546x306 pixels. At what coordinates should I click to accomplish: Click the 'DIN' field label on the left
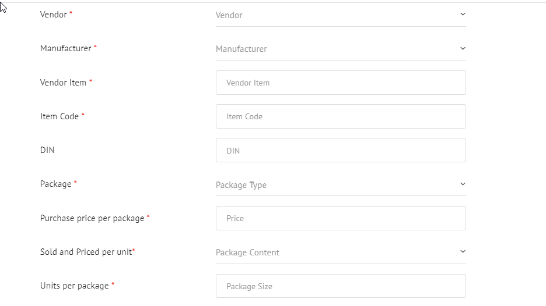point(47,150)
